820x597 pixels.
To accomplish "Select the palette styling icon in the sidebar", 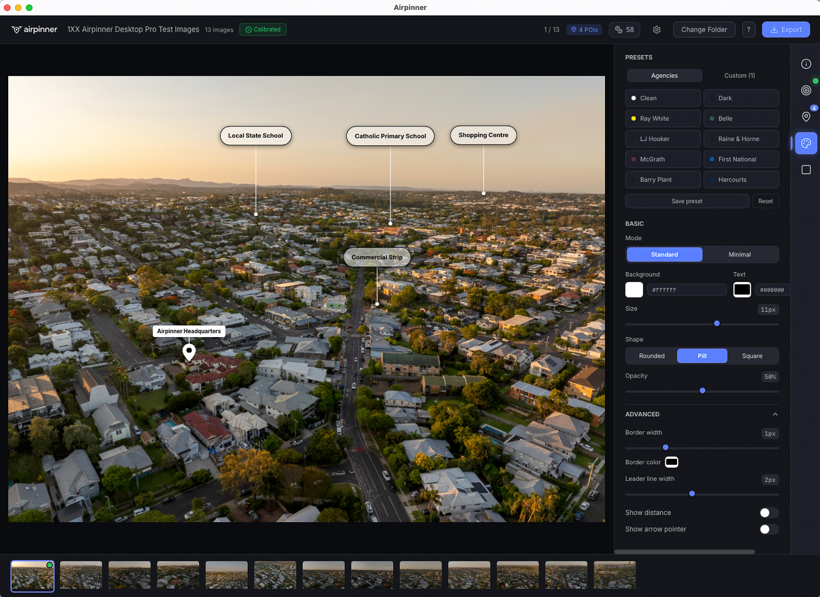I will point(806,143).
